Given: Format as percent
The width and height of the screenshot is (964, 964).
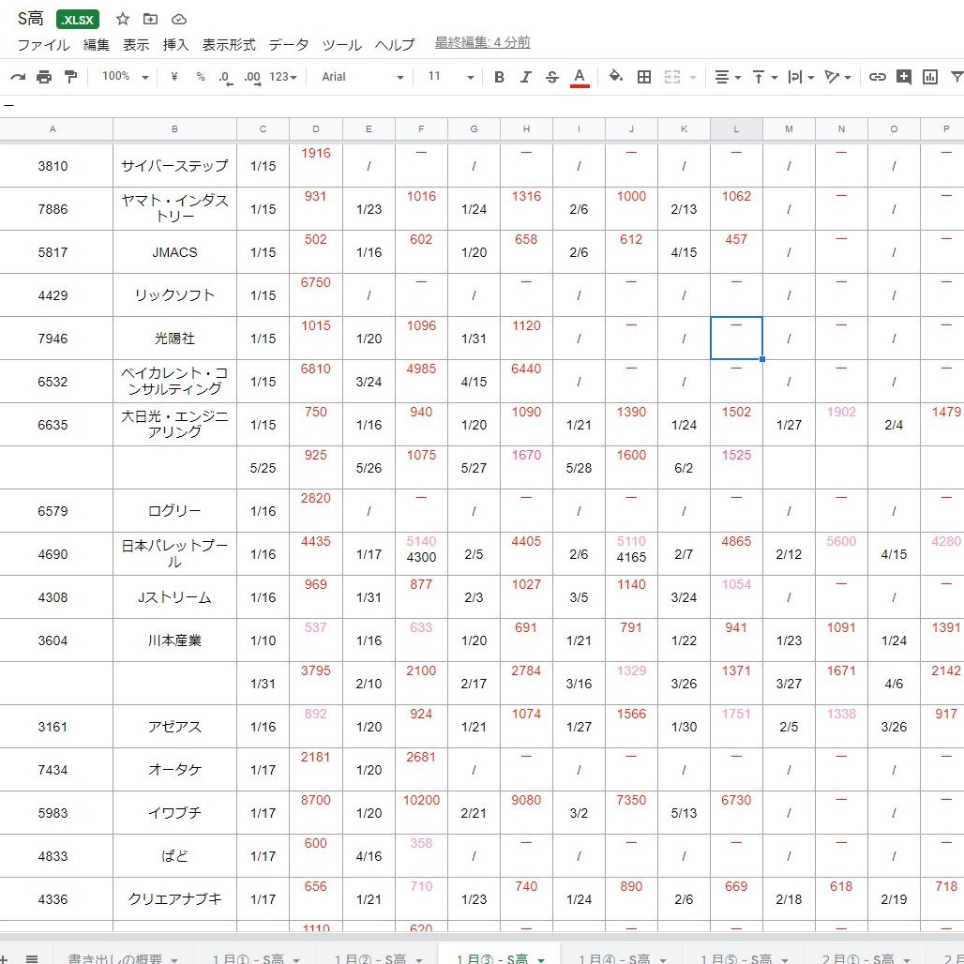Looking at the screenshot, I should [201, 77].
